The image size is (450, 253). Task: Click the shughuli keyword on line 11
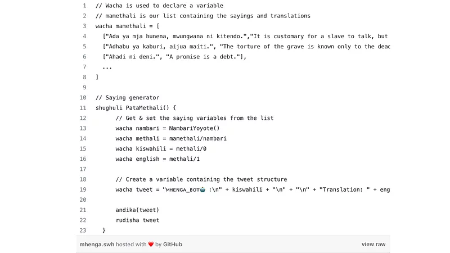coord(109,108)
